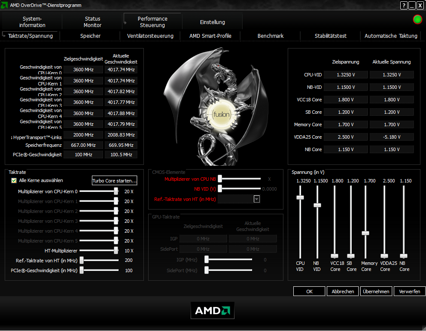Open the System-information tab
Screen dimensions: 426x331
(x=32, y=22)
